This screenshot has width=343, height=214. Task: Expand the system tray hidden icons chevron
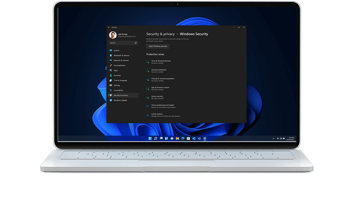(x=274, y=139)
